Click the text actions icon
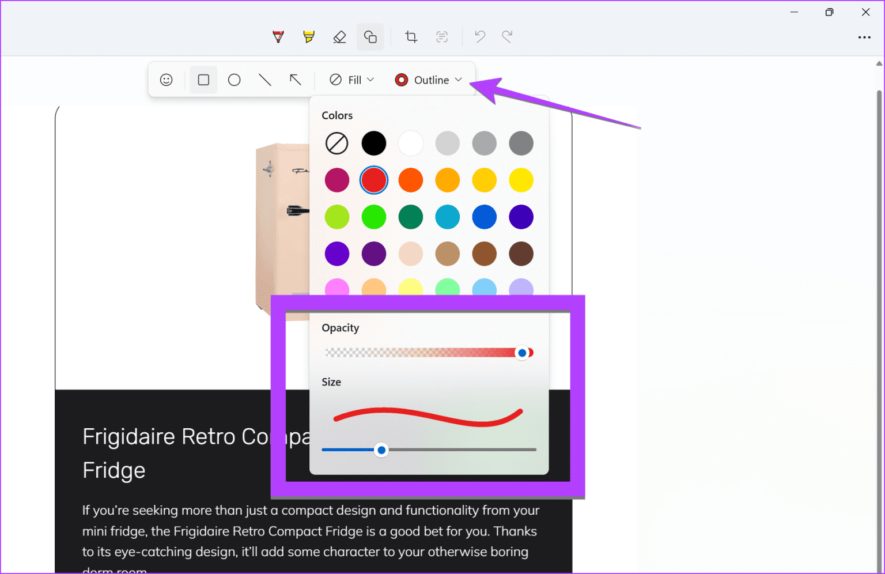Screen dimensions: 885x574 (442, 37)
